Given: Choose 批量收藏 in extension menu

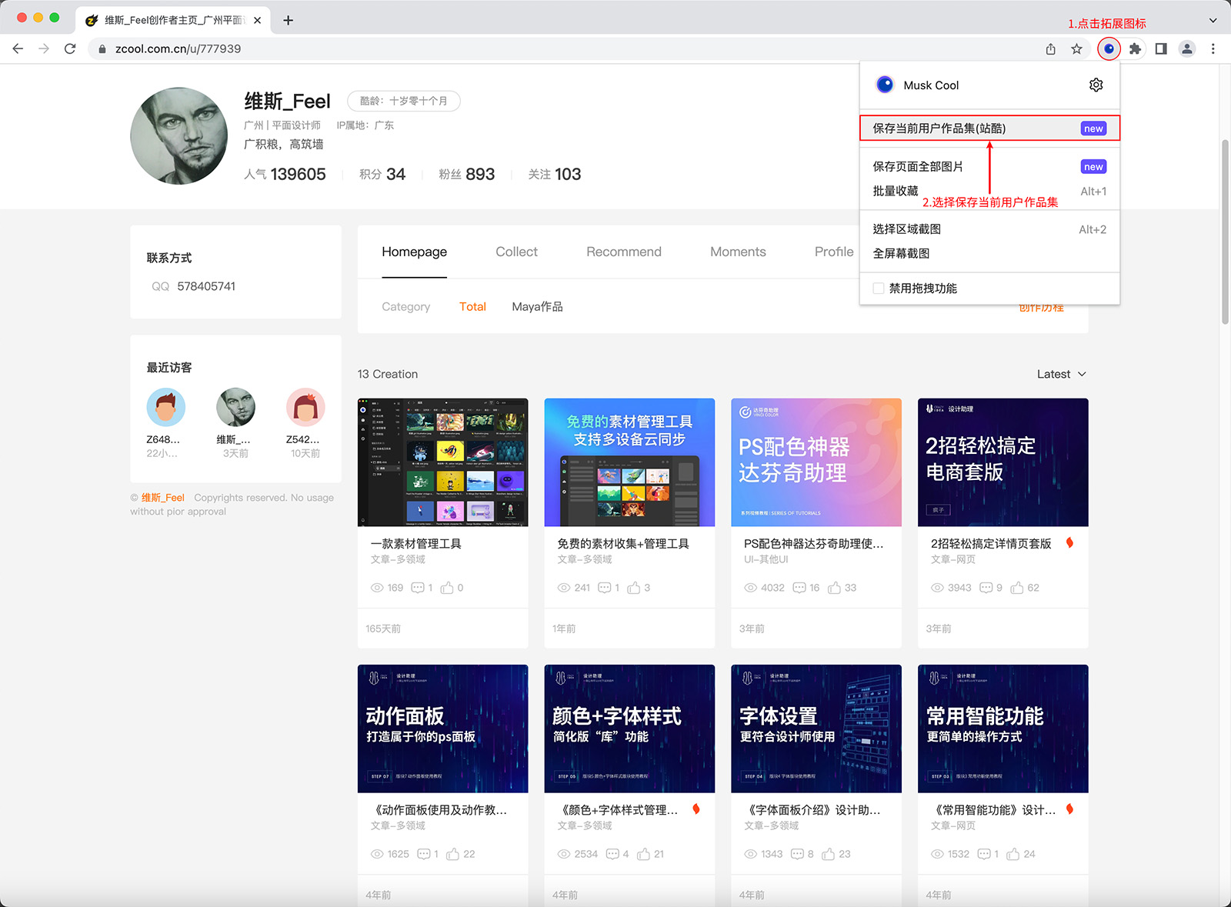Looking at the screenshot, I should pyautogui.click(x=989, y=191).
